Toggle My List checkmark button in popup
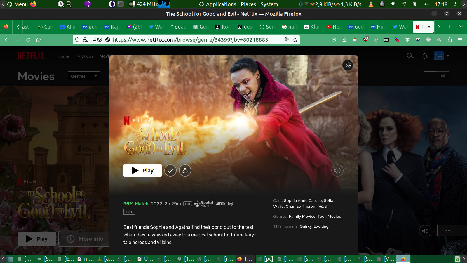Screen dimensions: 467x263 [170, 170]
